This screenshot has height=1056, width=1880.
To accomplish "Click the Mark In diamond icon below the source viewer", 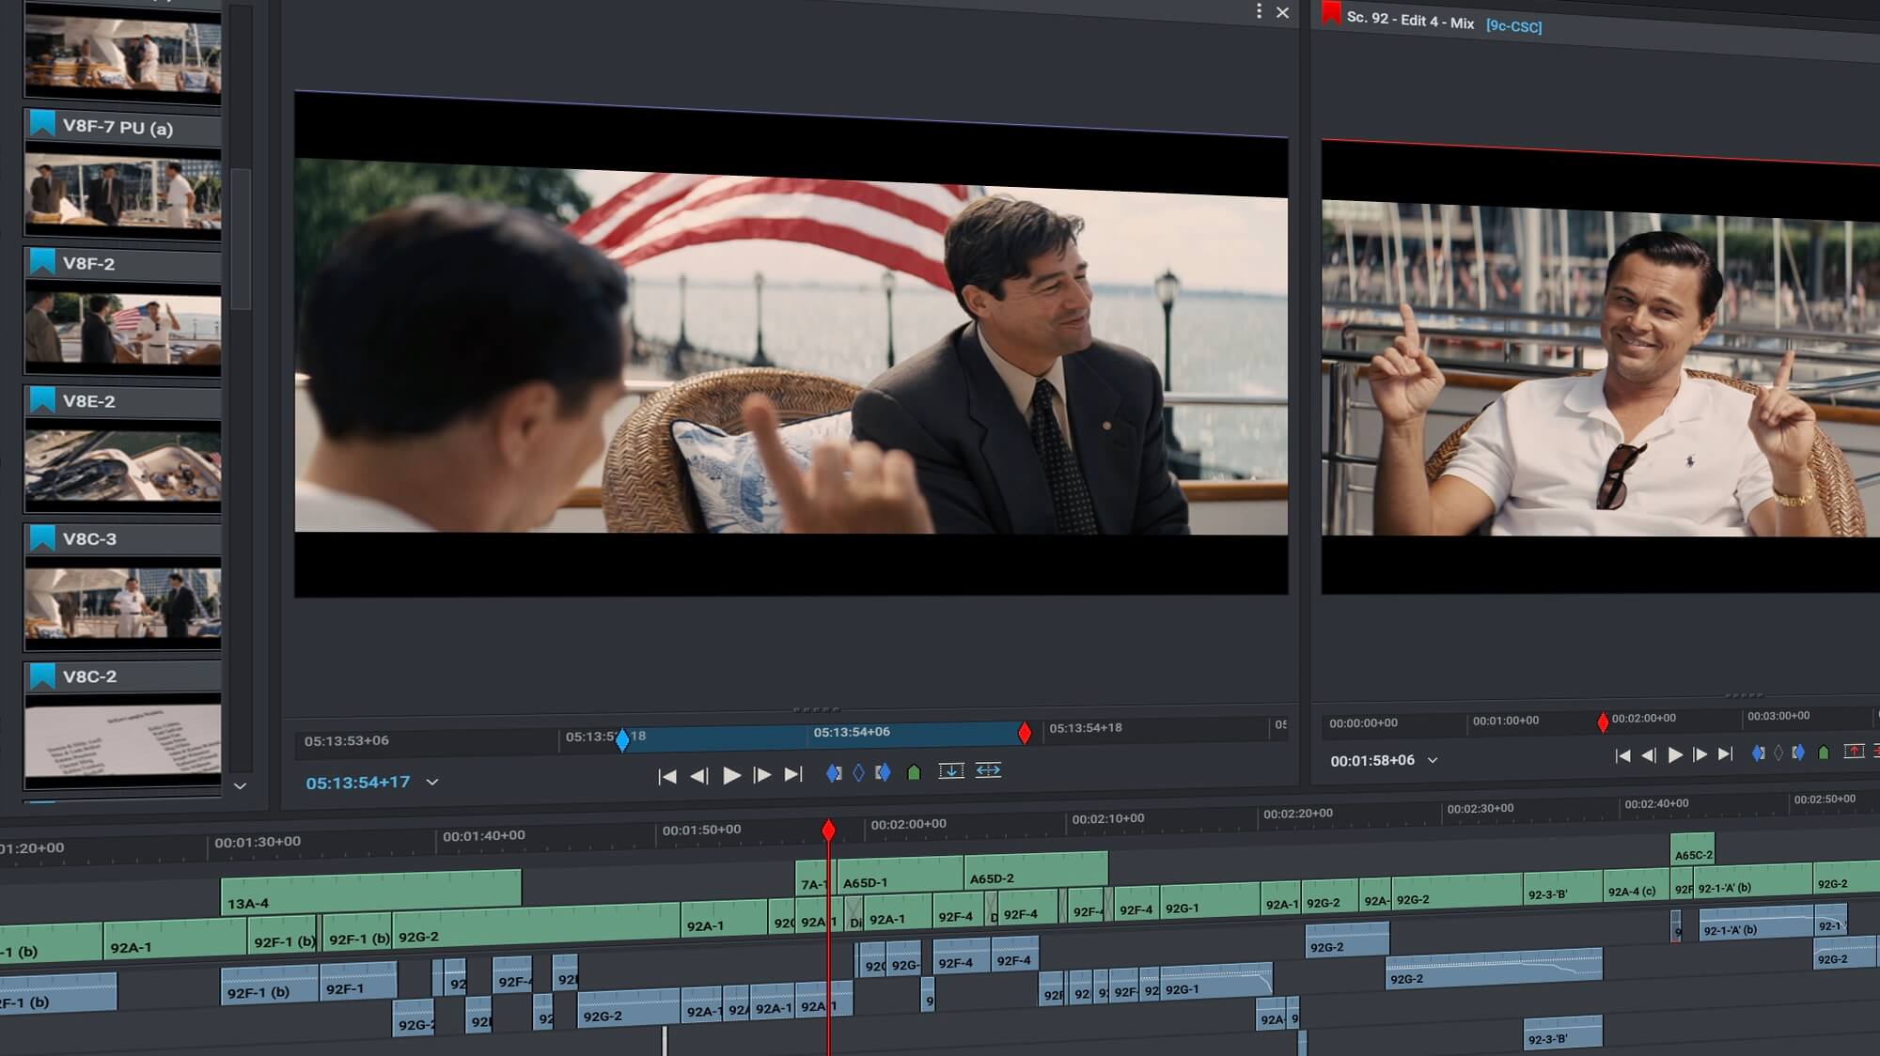I will [834, 770].
